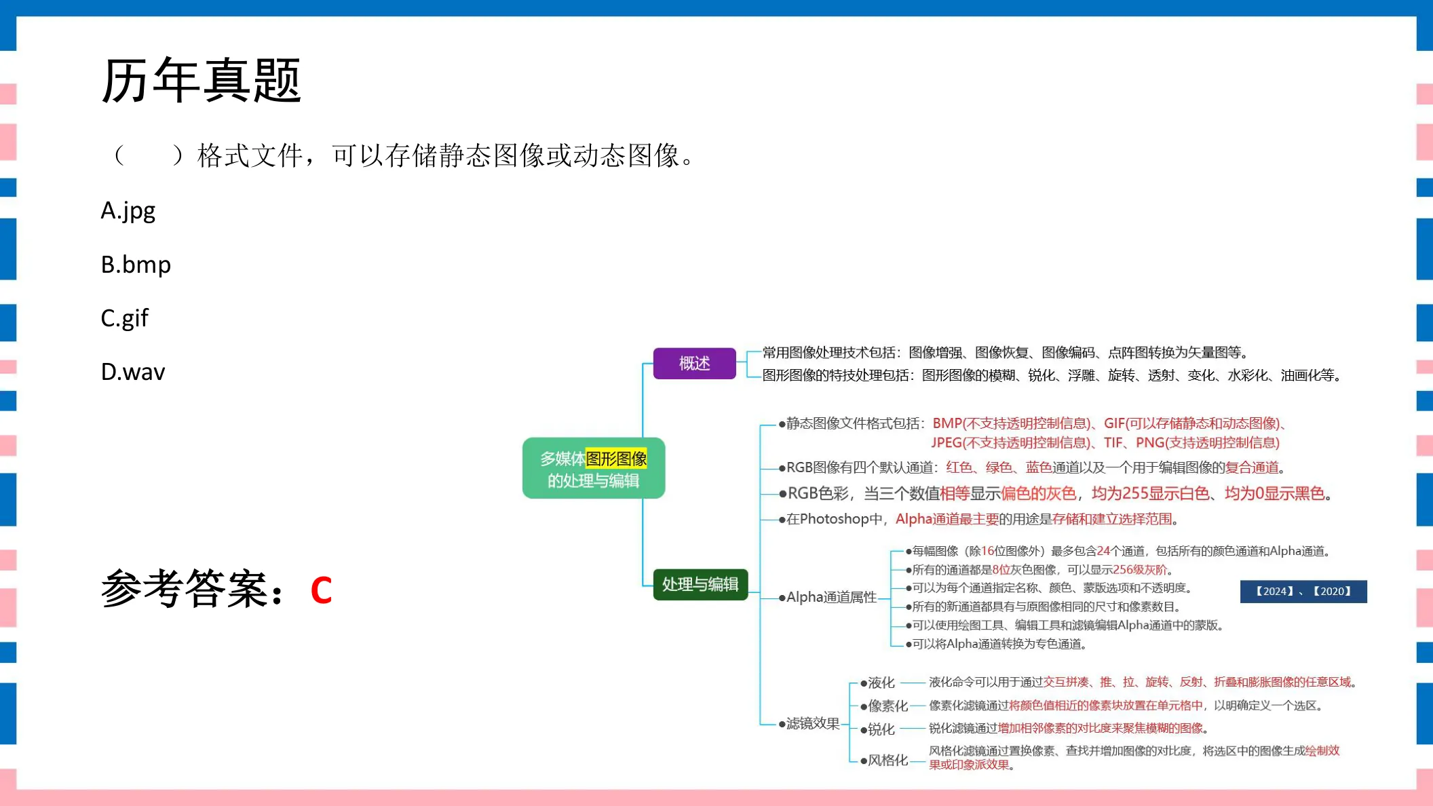Viewport: 1433px width, 806px height.
Task: Click the 8位灰色图像 256级灰阶 line
Action: [1040, 569]
